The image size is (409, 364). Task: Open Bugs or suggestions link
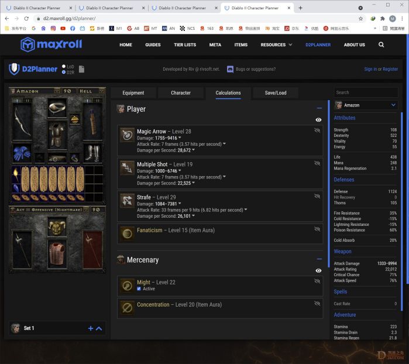256,69
